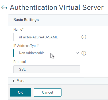Expand the More section triangle
Screen dimensions: 108x100
[x=14, y=81]
